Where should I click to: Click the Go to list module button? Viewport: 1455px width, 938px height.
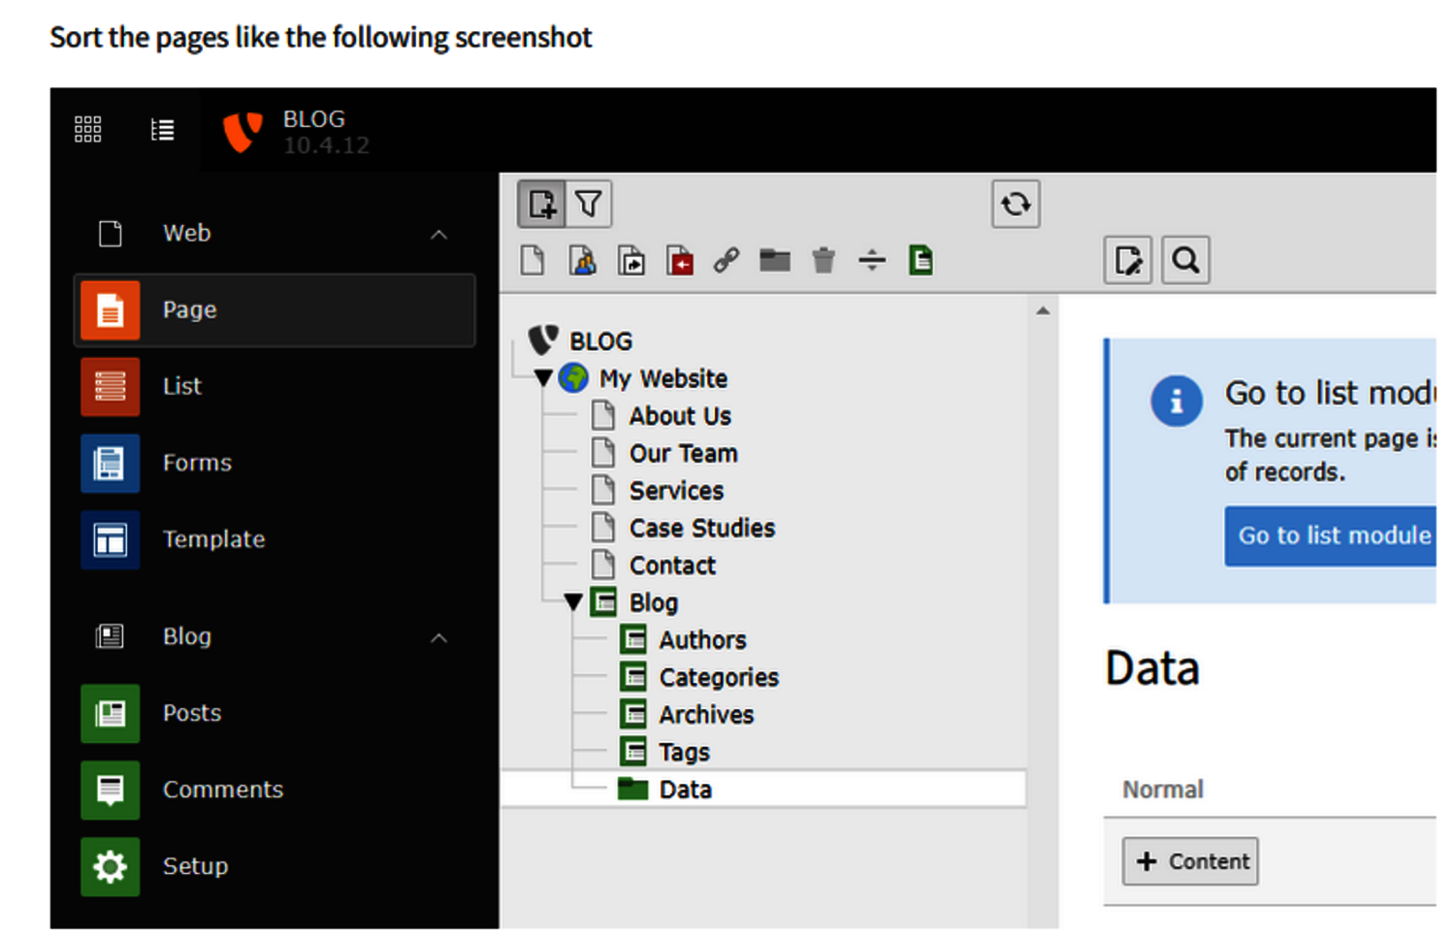[x=1333, y=535]
